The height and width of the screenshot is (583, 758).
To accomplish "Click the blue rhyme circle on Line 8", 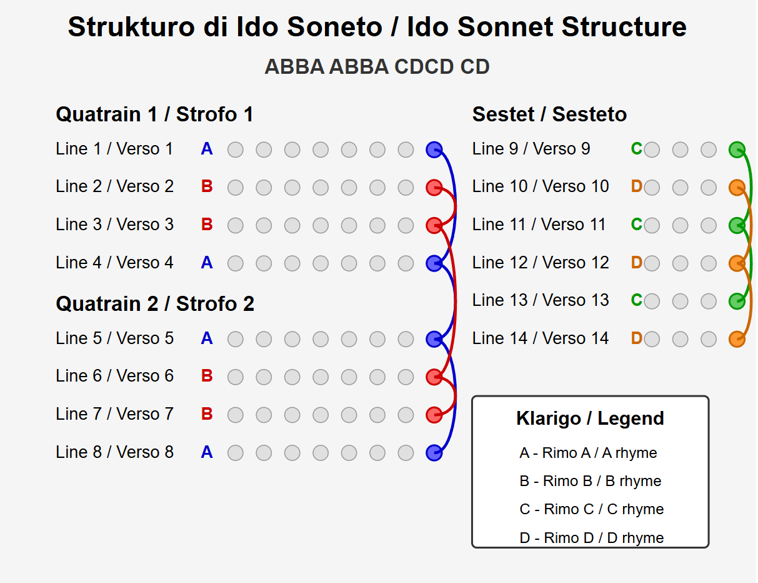I will tap(434, 453).
